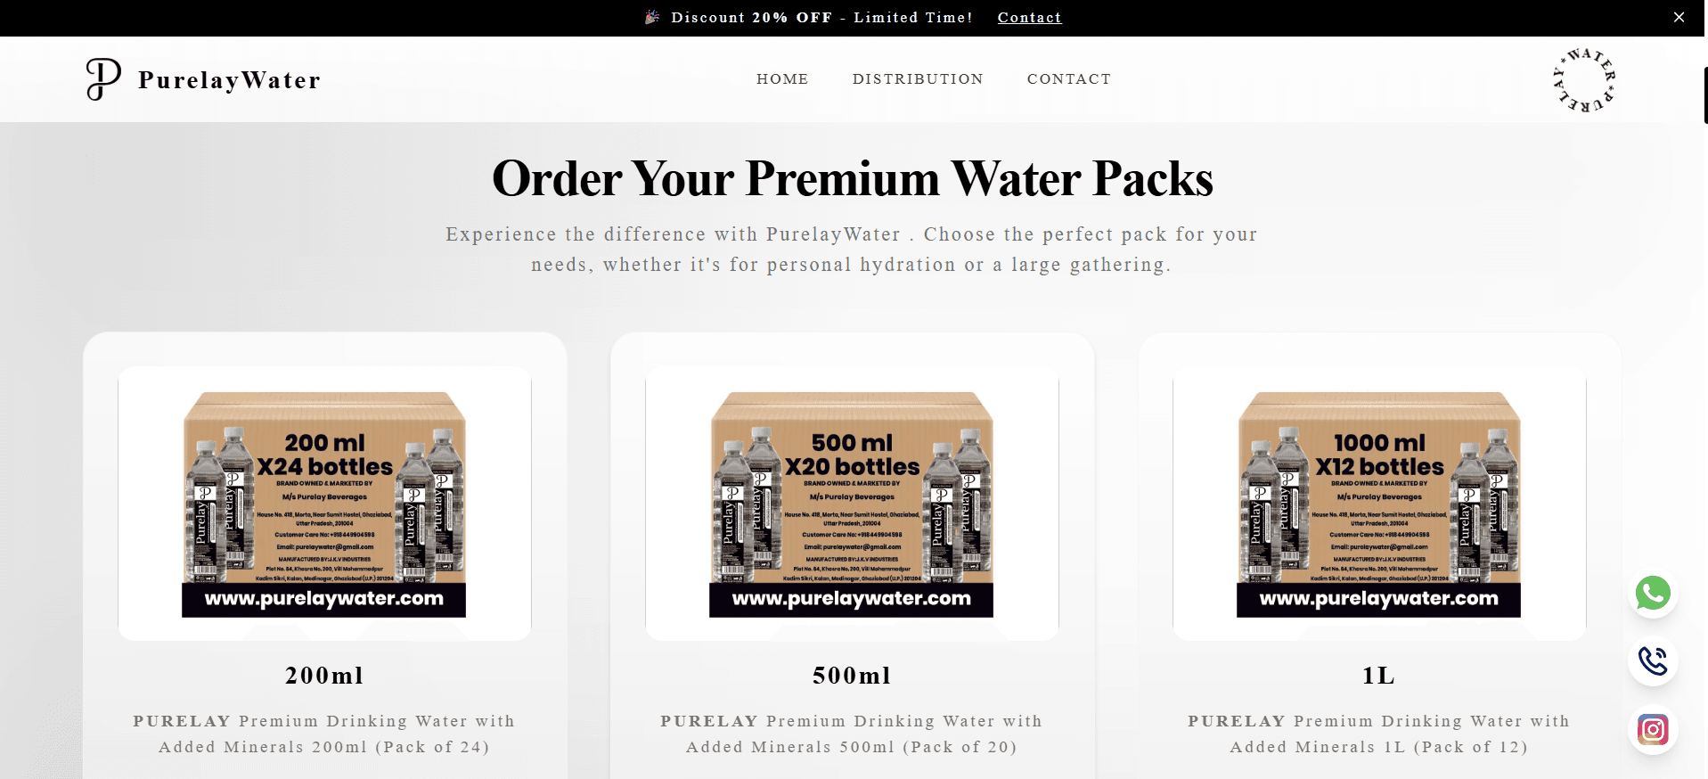Select the 500 ml X20 bottles product image

pos(852,504)
